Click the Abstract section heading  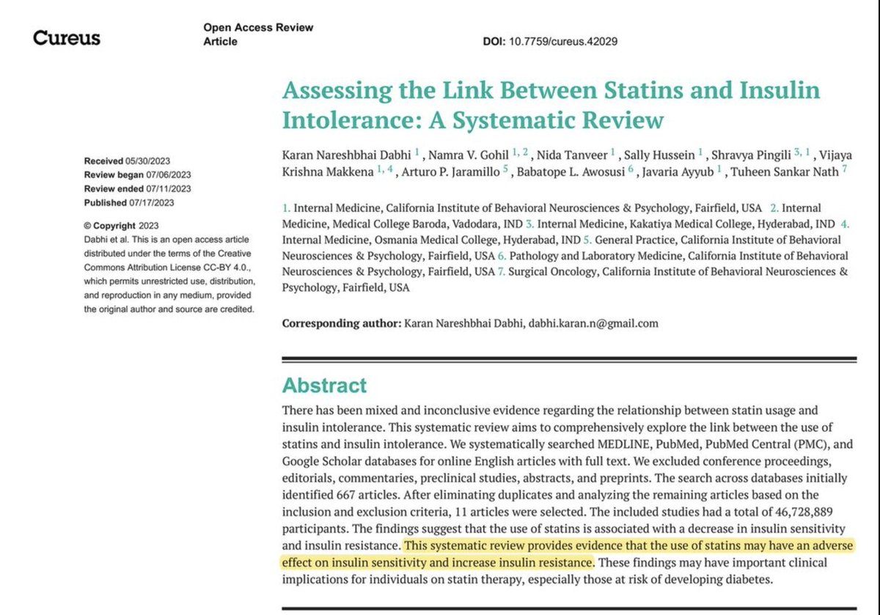pyautogui.click(x=324, y=386)
